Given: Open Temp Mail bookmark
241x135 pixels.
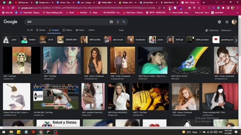Looking at the screenshot, I should coord(30,13).
